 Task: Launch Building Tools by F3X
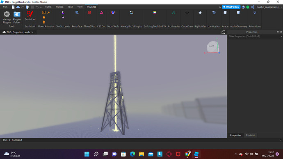click(x=155, y=12)
